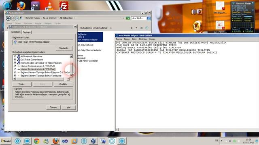The image size is (259, 145).
Task: Open VirtualBox from the taskbar
Action: [93, 141]
